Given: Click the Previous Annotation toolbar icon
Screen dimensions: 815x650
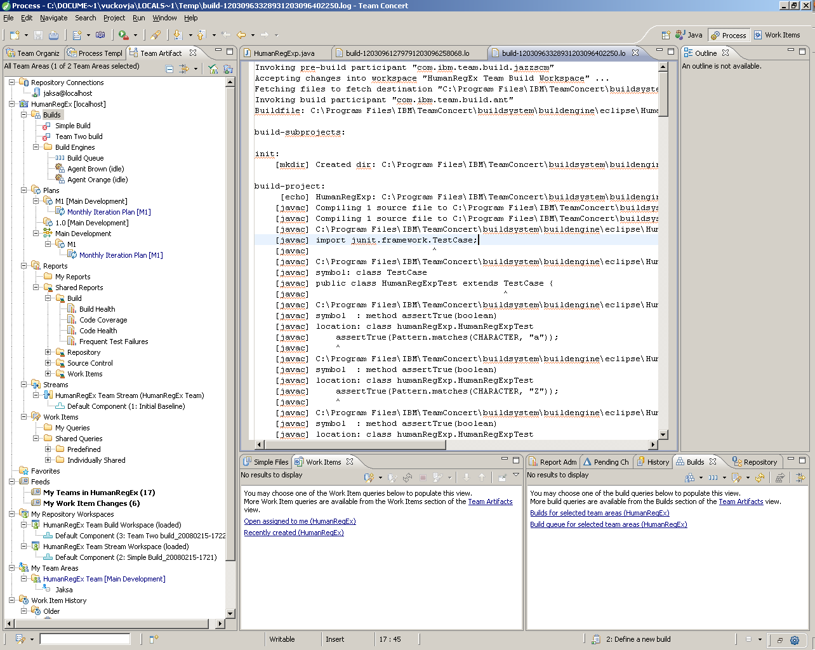Looking at the screenshot, I should coord(202,35).
